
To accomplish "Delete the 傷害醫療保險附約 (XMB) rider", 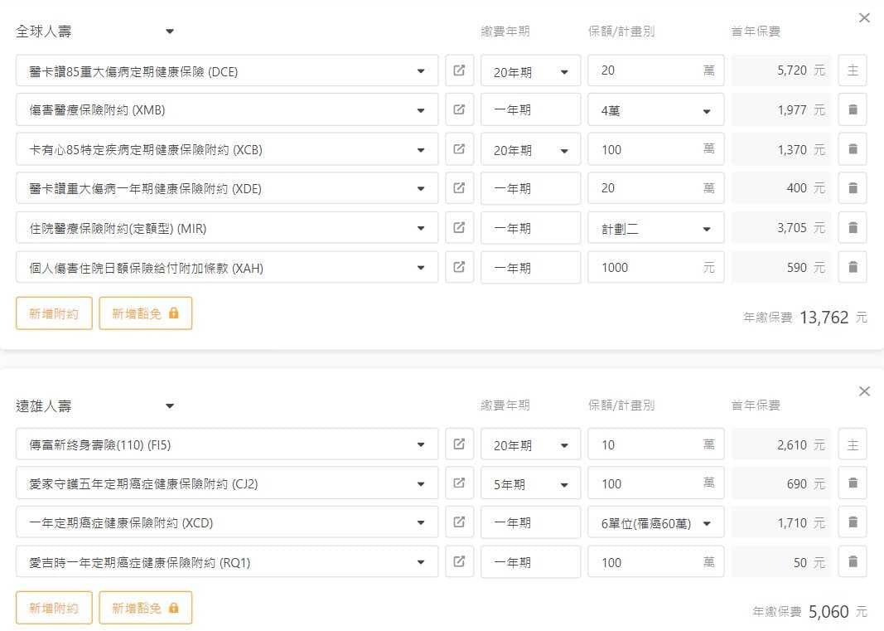I will pyautogui.click(x=853, y=109).
